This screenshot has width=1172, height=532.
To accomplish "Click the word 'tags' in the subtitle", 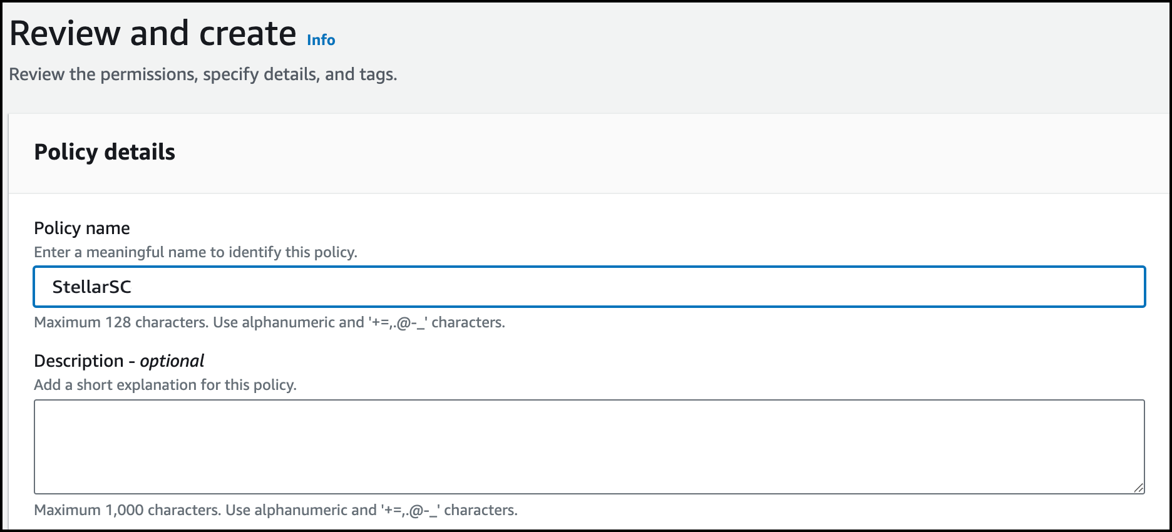I will coord(377,74).
